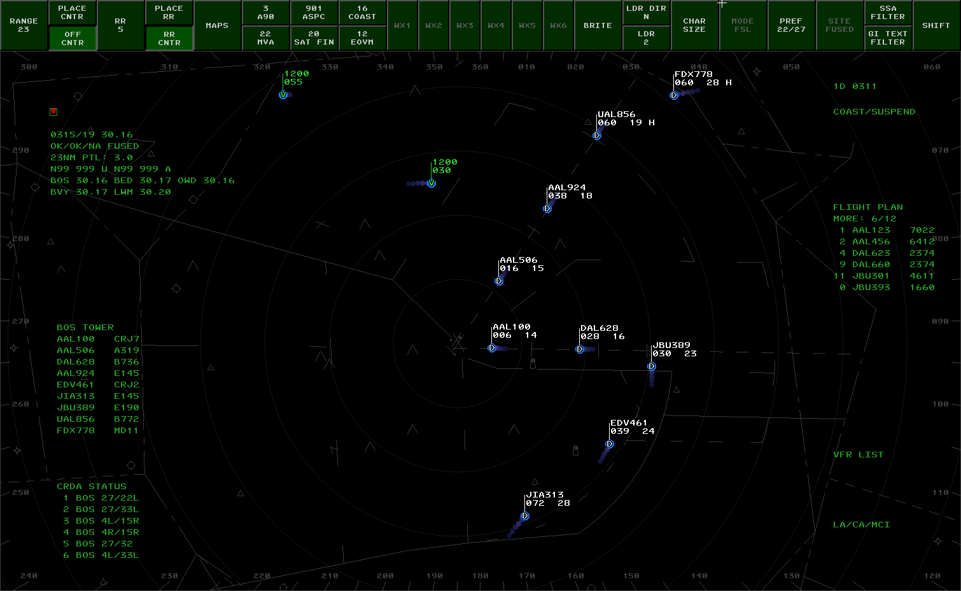Select the AAL506 aircraft target symbol
The height and width of the screenshot is (591, 961).
click(x=499, y=281)
